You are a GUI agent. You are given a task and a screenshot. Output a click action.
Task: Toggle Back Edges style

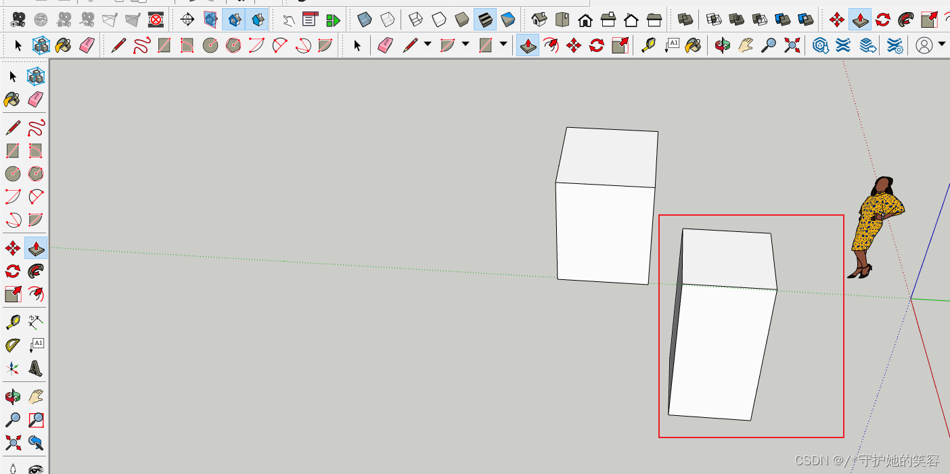[388, 20]
